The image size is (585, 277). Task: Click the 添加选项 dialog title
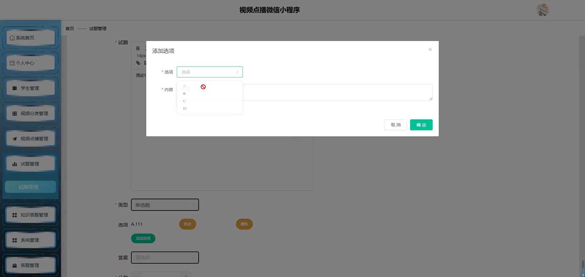point(163,51)
